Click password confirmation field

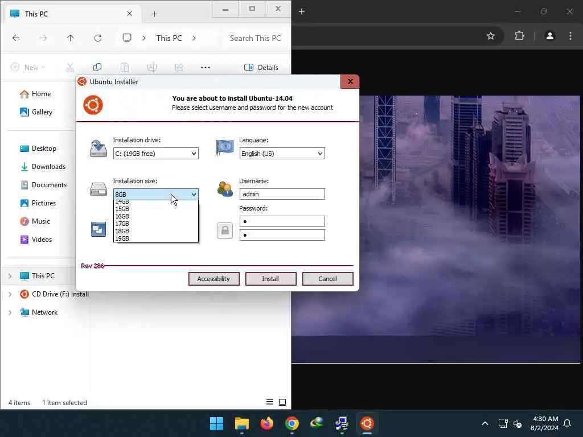tap(282, 235)
